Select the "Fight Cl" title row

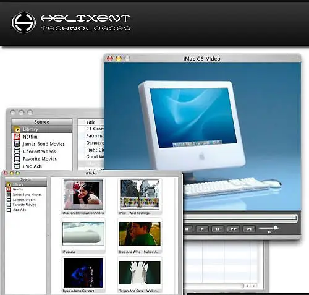[91, 150]
